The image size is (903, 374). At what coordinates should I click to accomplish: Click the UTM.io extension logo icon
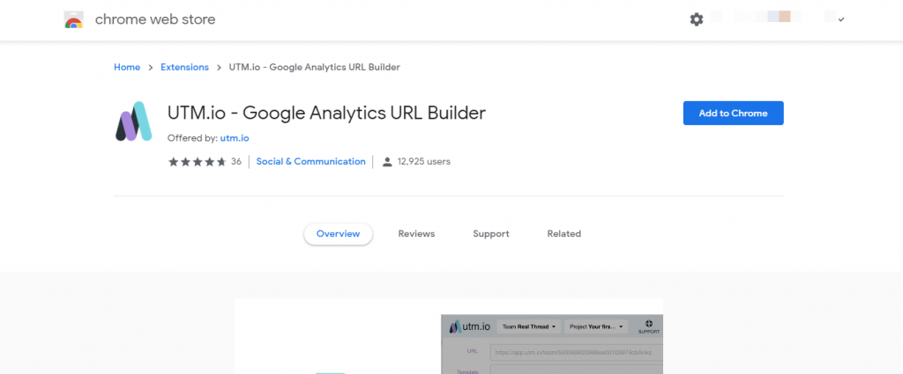point(135,122)
